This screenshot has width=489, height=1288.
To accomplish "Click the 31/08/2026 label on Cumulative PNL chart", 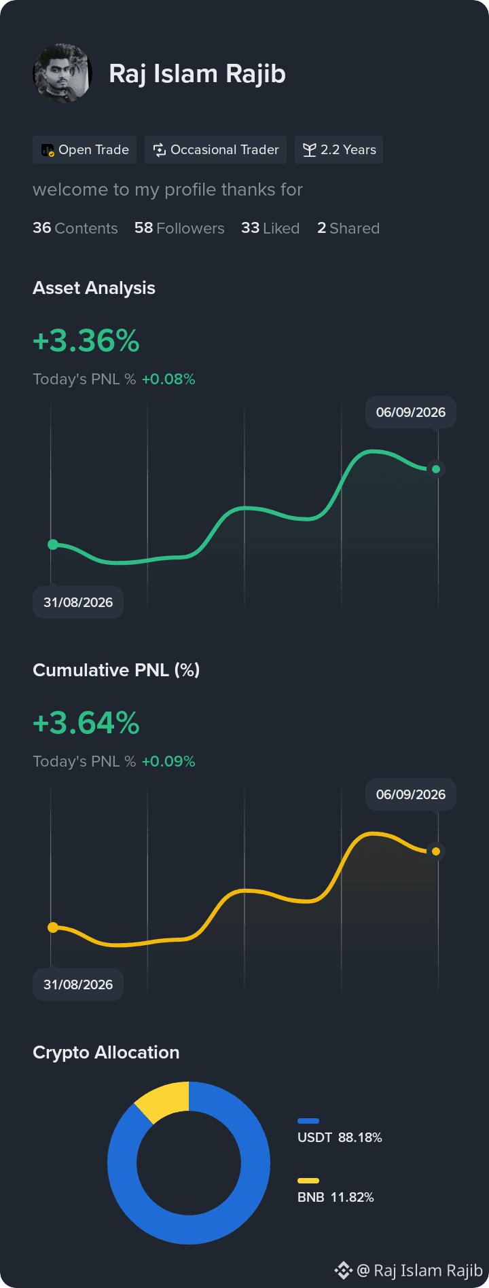I will 78,985.
